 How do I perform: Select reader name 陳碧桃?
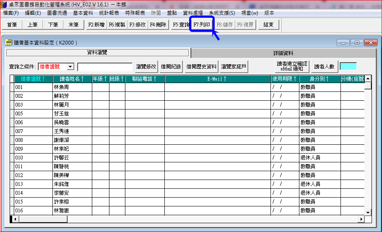(61, 167)
